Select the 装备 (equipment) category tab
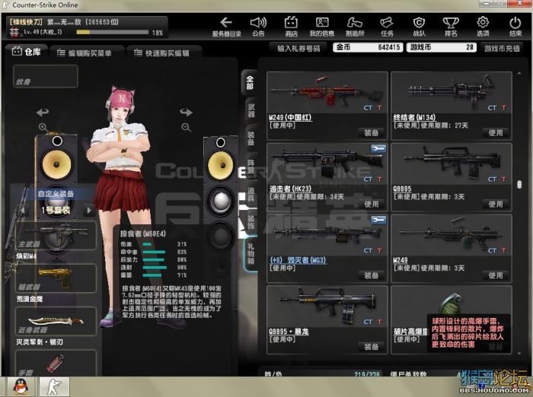This screenshot has height=397, width=533. point(251,138)
